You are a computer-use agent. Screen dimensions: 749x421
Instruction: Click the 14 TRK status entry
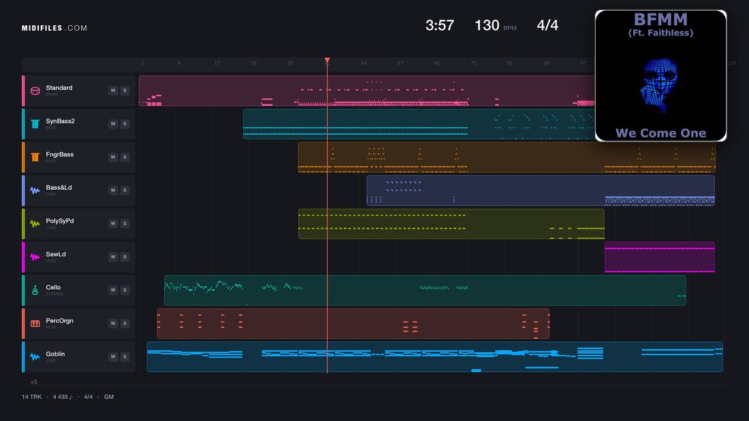[31, 397]
